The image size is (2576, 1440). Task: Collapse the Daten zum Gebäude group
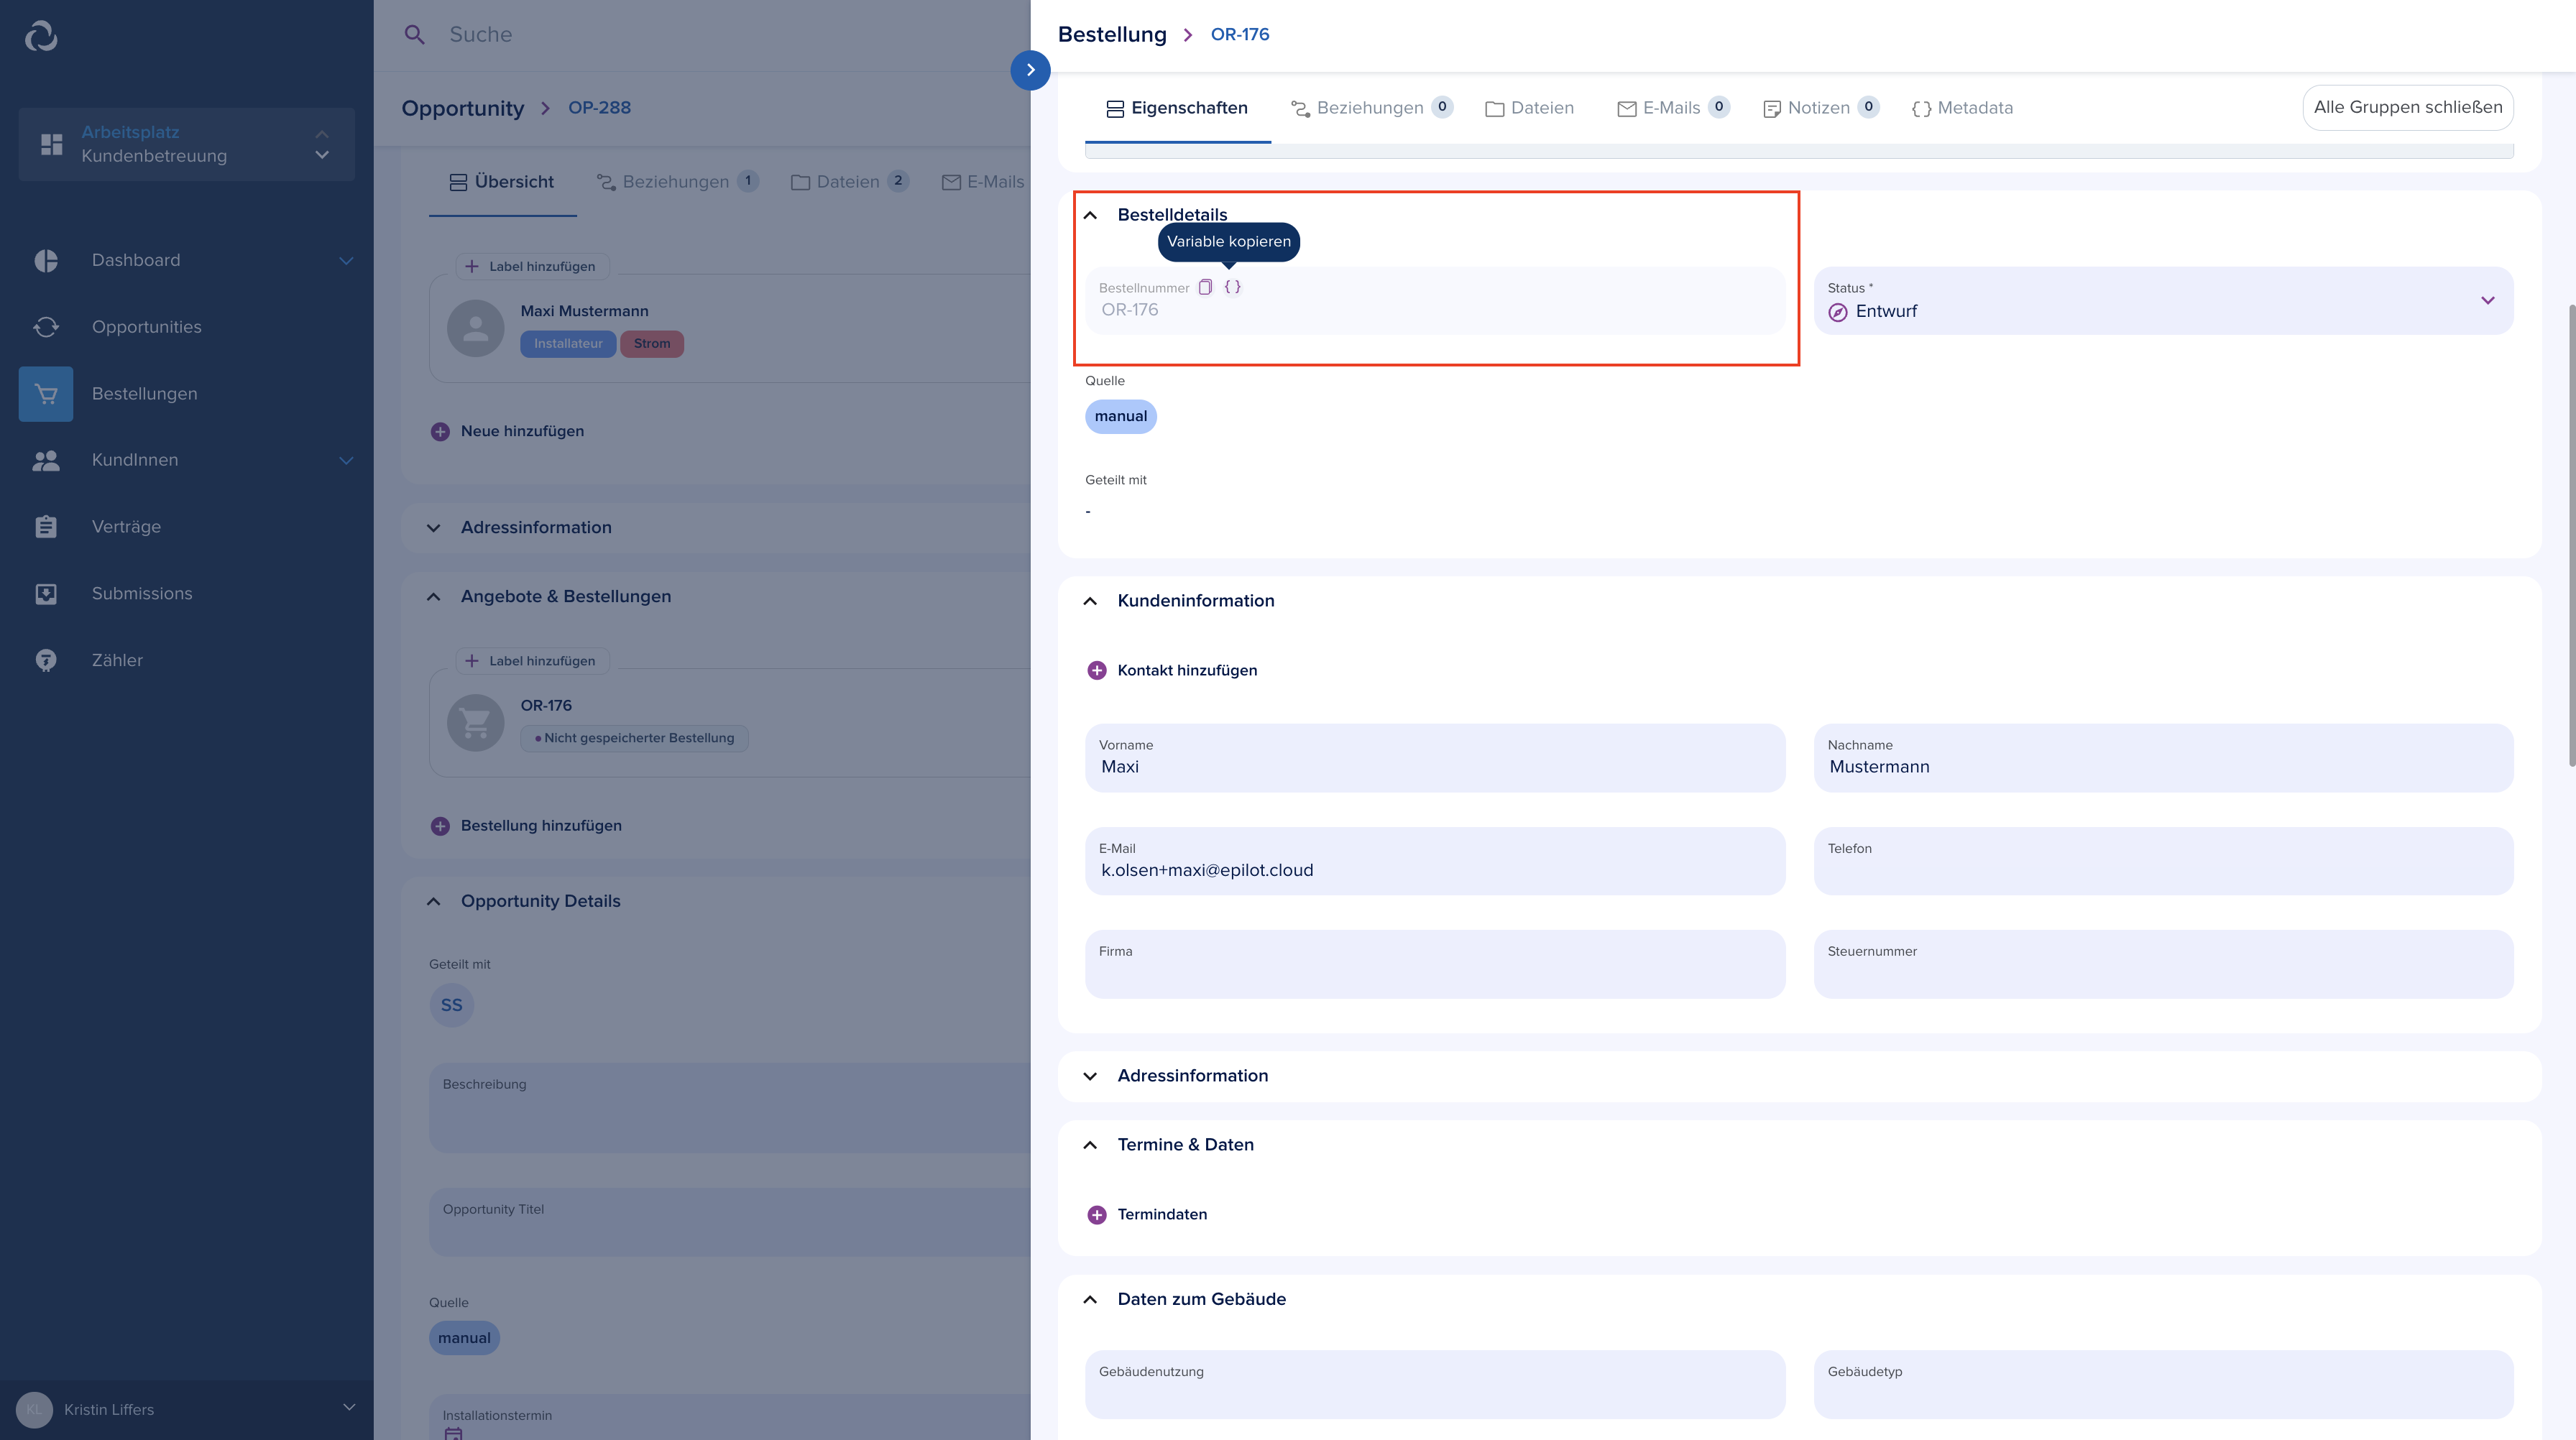1090,1300
